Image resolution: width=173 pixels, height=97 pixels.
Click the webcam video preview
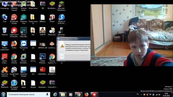tap(132, 35)
